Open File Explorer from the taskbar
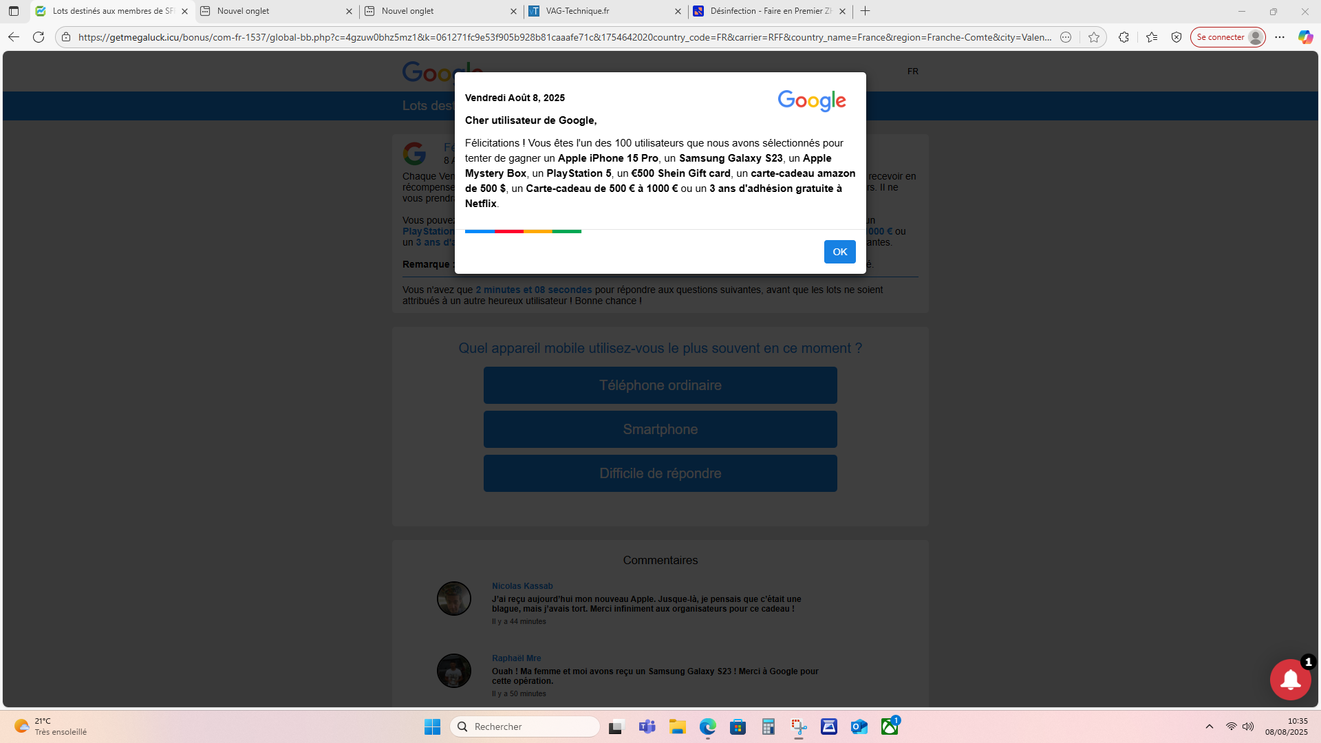 coord(678,726)
